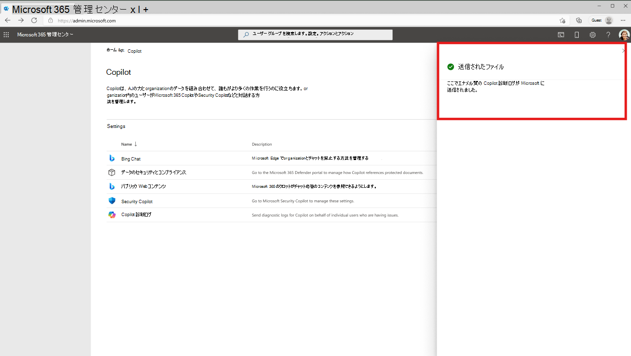Image resolution: width=631 pixels, height=356 pixels.
Task: Click the shield icon for Security Copilot
Action: [x=112, y=201]
